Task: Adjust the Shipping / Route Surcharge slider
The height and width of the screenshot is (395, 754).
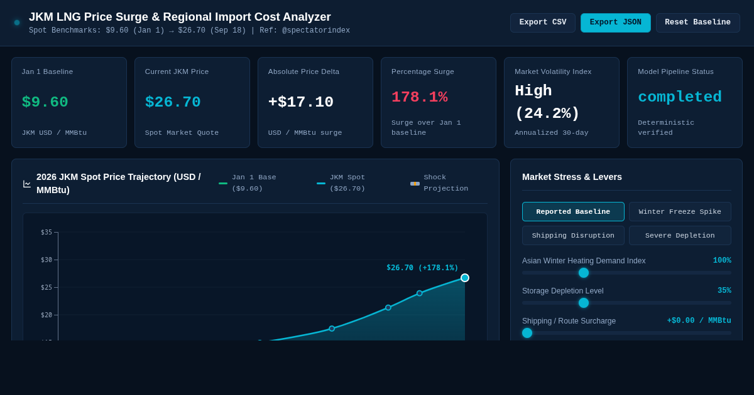Action: pyautogui.click(x=626, y=333)
